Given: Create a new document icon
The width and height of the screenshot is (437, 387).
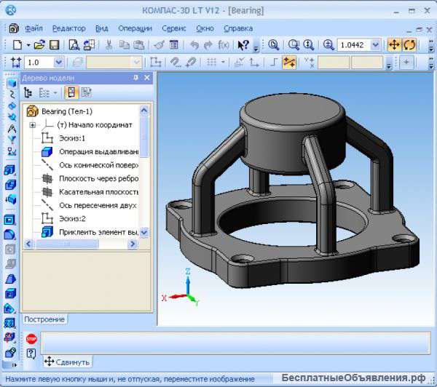Looking at the screenshot, I should tap(17, 44).
